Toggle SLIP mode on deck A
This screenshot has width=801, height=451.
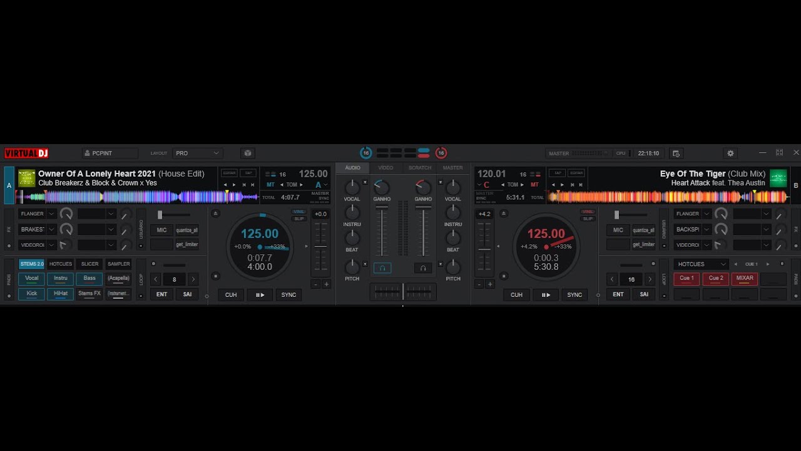(x=299, y=219)
